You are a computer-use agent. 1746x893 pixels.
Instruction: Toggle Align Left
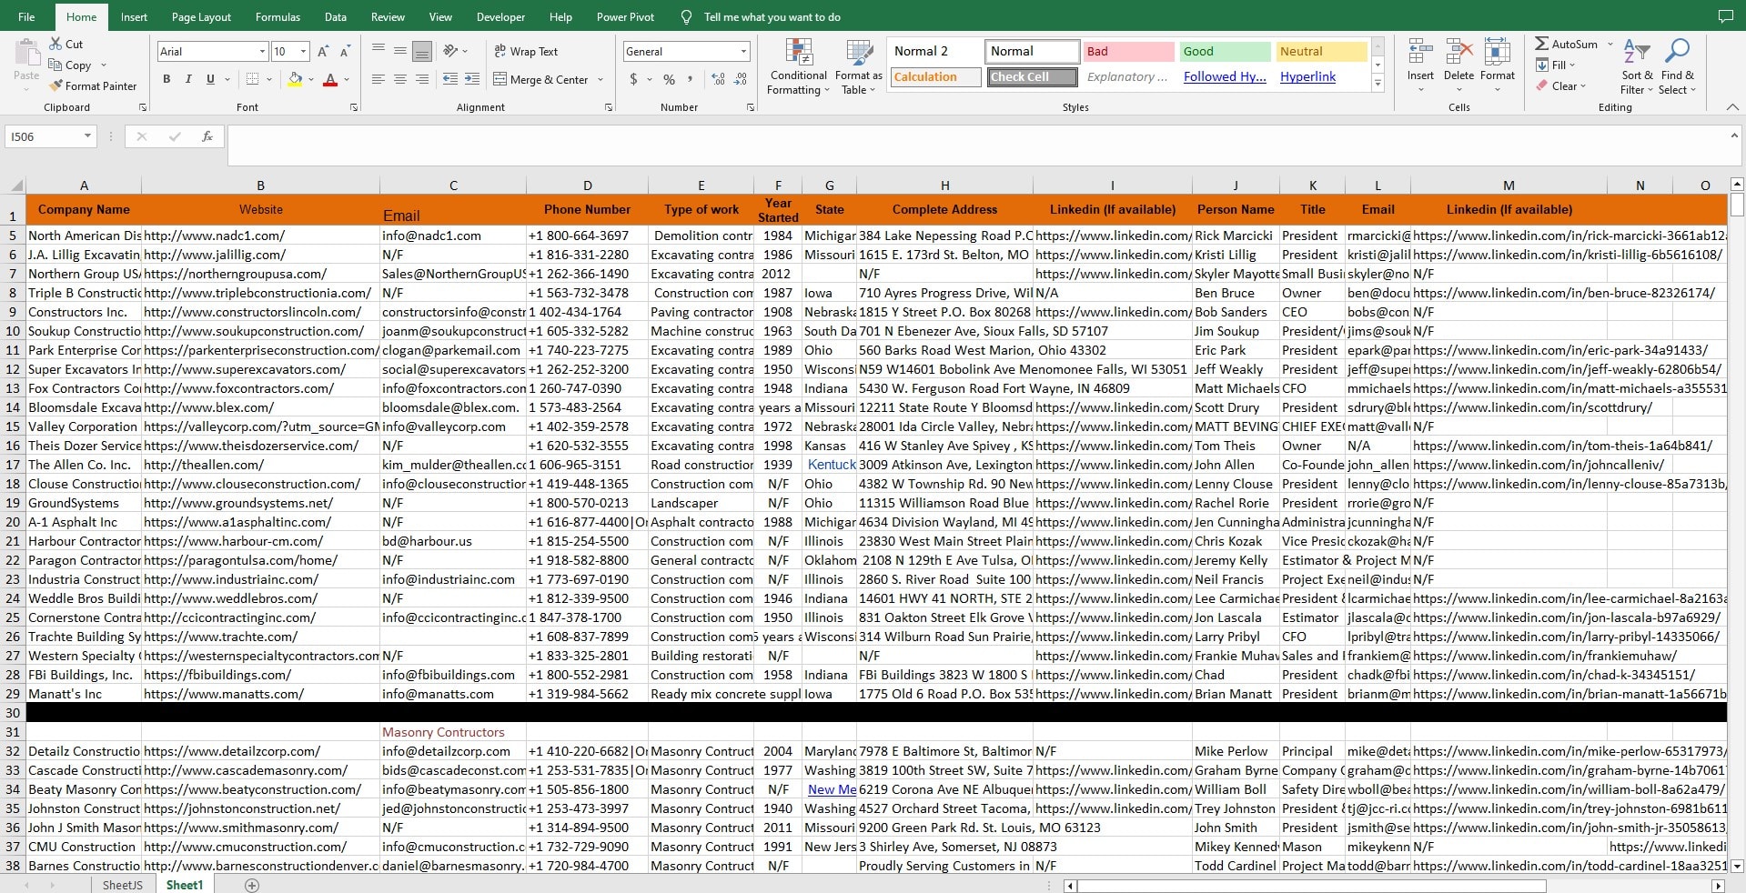(378, 79)
